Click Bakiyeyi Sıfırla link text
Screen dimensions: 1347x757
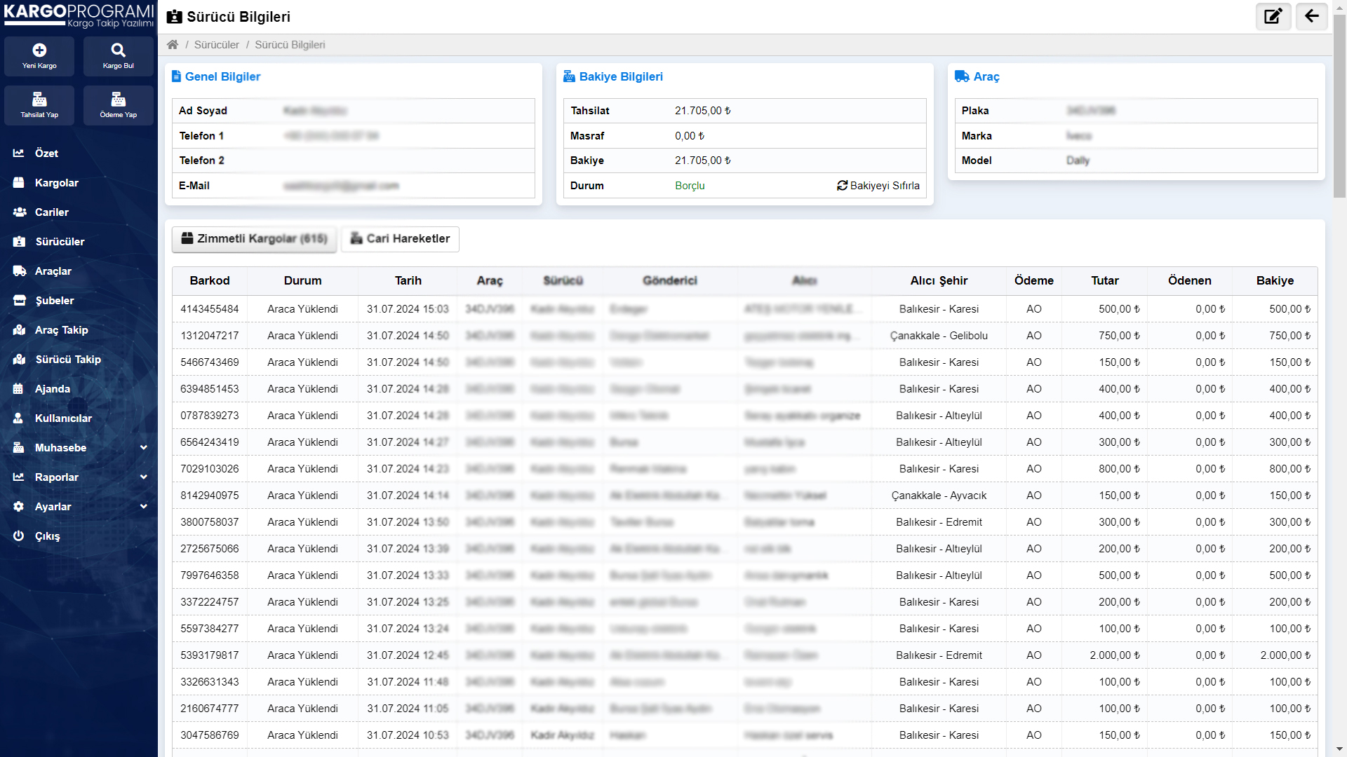click(x=885, y=186)
